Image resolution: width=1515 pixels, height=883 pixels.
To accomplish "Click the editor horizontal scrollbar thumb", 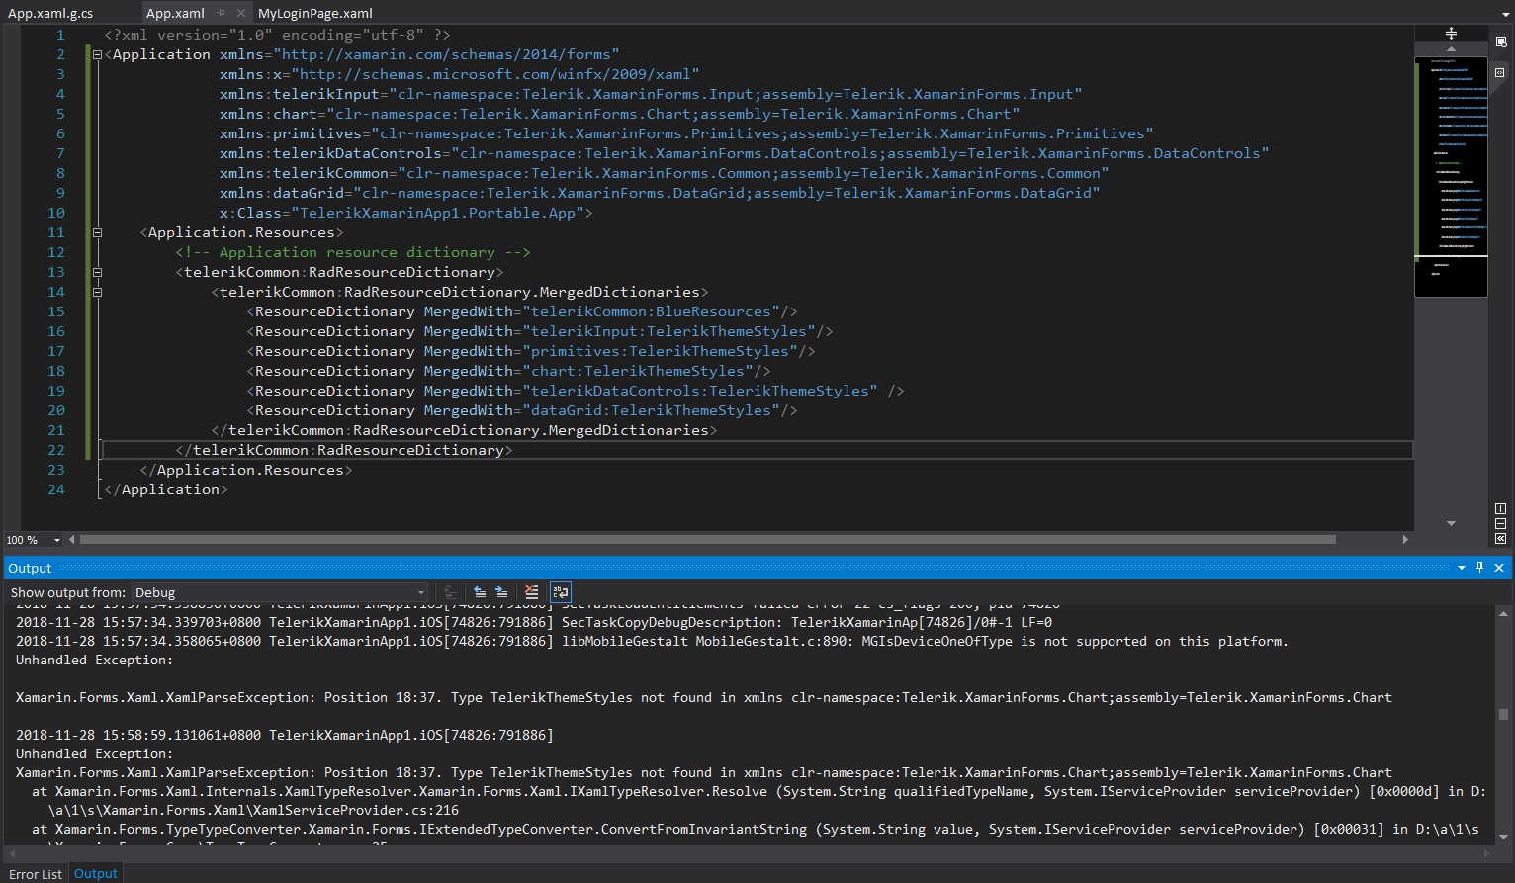I will click(707, 540).
